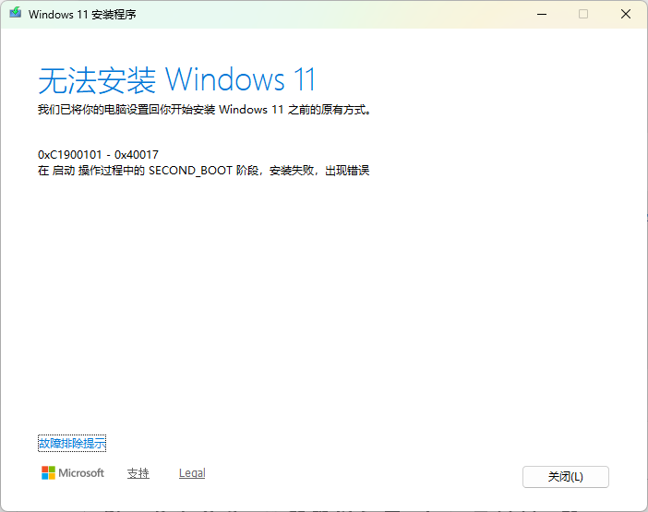Open the Legal link

tap(192, 473)
